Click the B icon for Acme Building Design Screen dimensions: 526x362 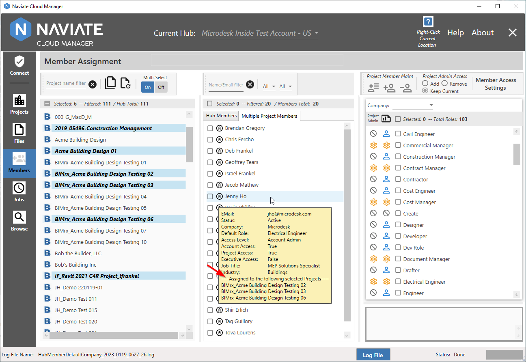pyautogui.click(x=47, y=140)
